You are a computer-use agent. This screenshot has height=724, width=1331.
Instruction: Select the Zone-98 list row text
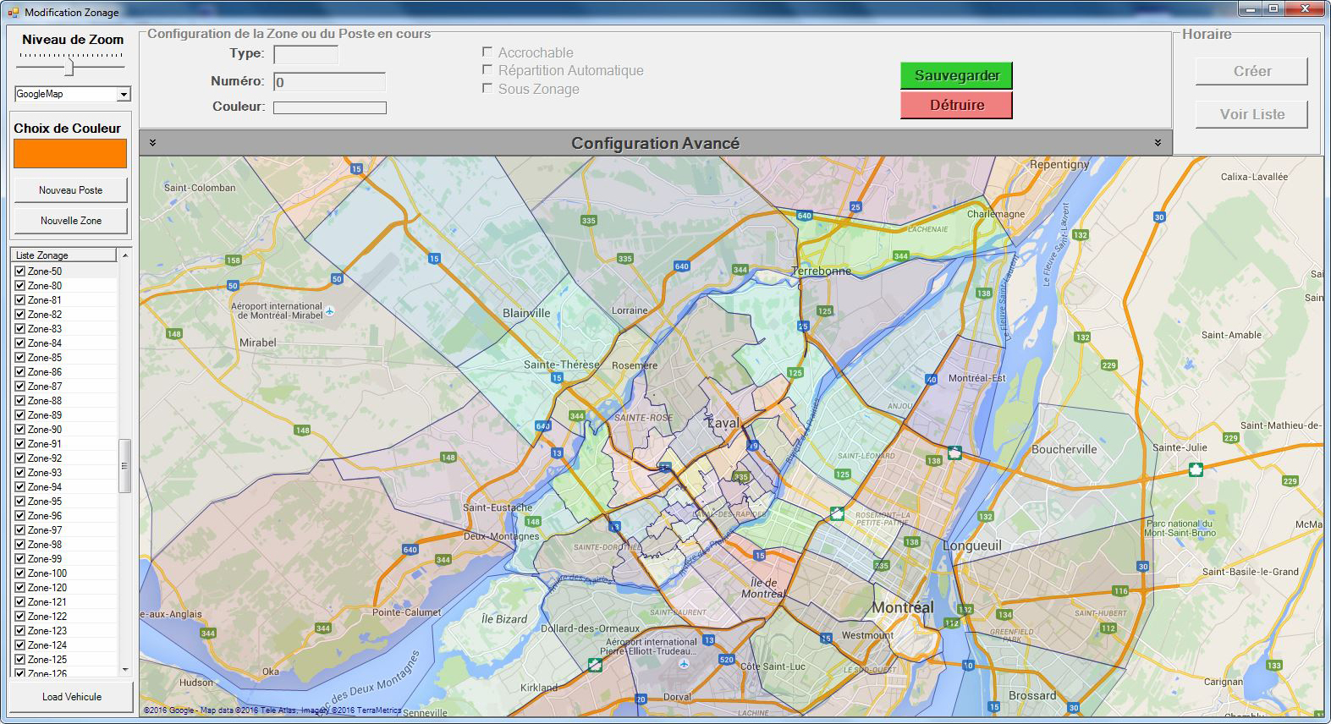tap(45, 545)
